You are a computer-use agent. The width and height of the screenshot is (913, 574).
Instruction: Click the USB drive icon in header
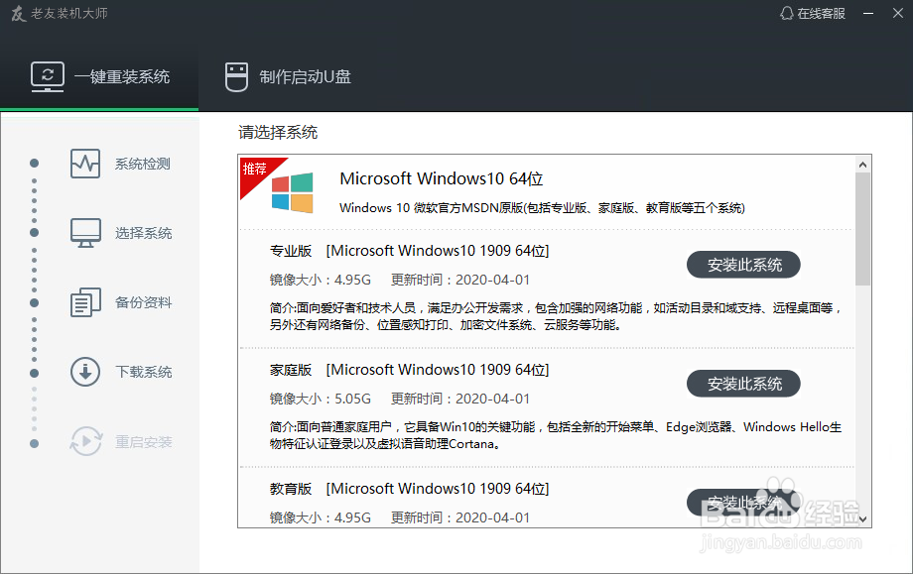236,76
